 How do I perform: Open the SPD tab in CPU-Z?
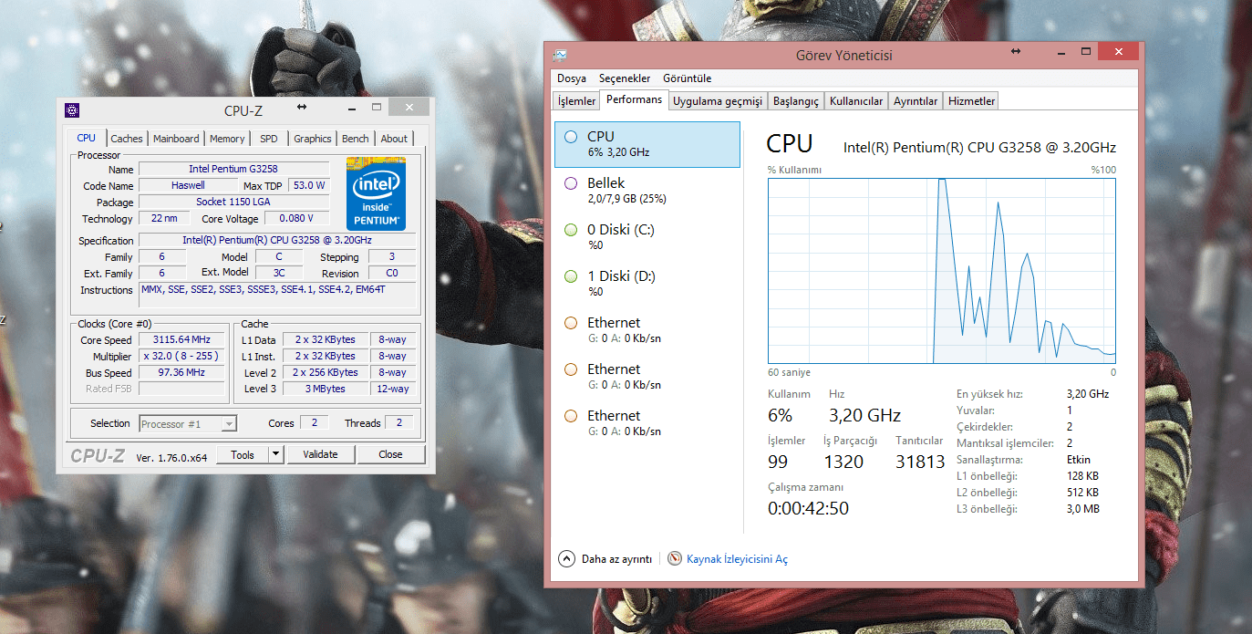click(x=269, y=139)
